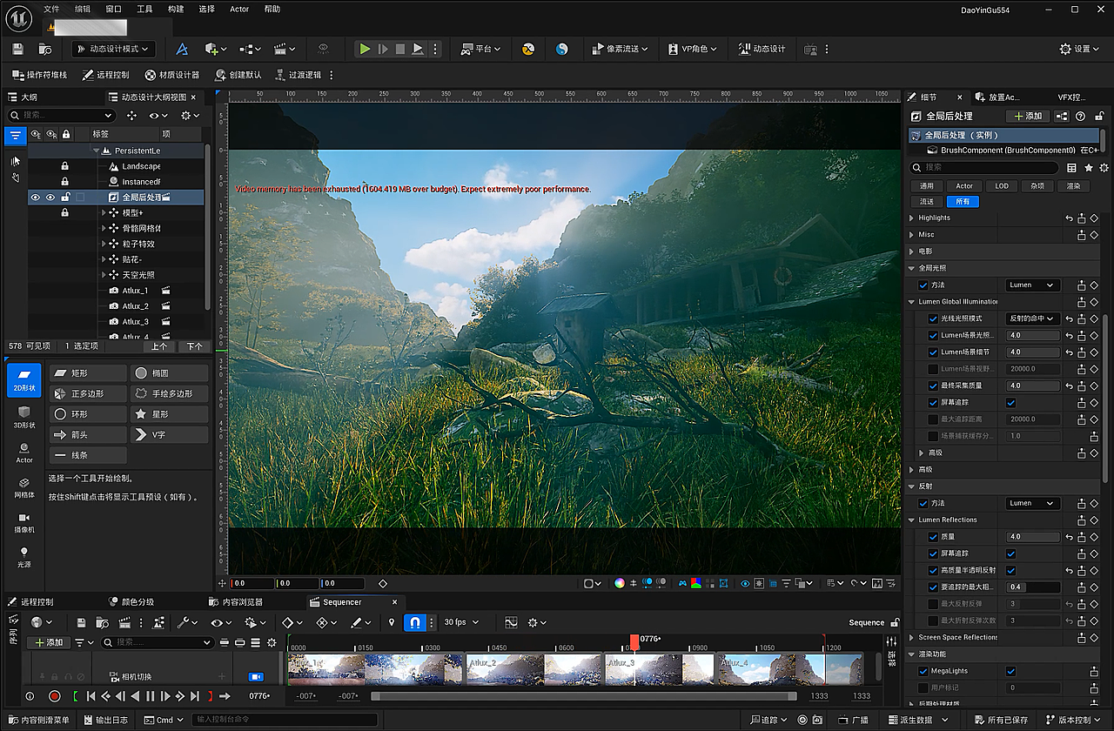Toggle the Sequencer snapping magnet

415,622
